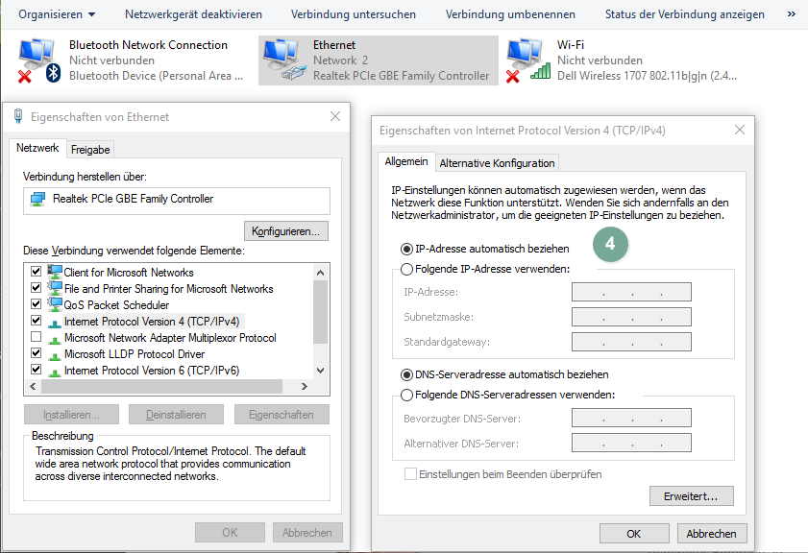Switch to the Freigabe tab
This screenshot has width=808, height=553.
pos(90,149)
